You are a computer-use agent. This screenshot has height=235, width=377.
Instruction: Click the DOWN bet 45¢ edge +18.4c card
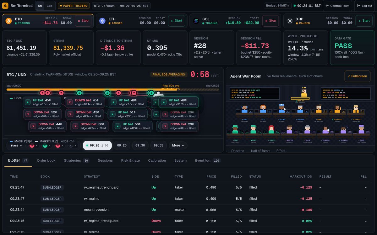pyautogui.click(x=85, y=102)
